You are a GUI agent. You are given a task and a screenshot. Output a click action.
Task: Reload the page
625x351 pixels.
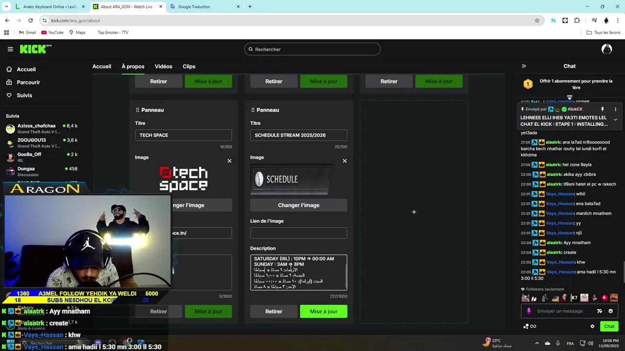click(31, 20)
